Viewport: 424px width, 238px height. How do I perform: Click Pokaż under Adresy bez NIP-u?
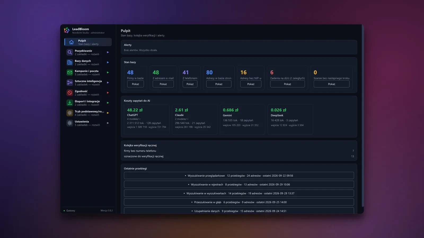click(251, 84)
